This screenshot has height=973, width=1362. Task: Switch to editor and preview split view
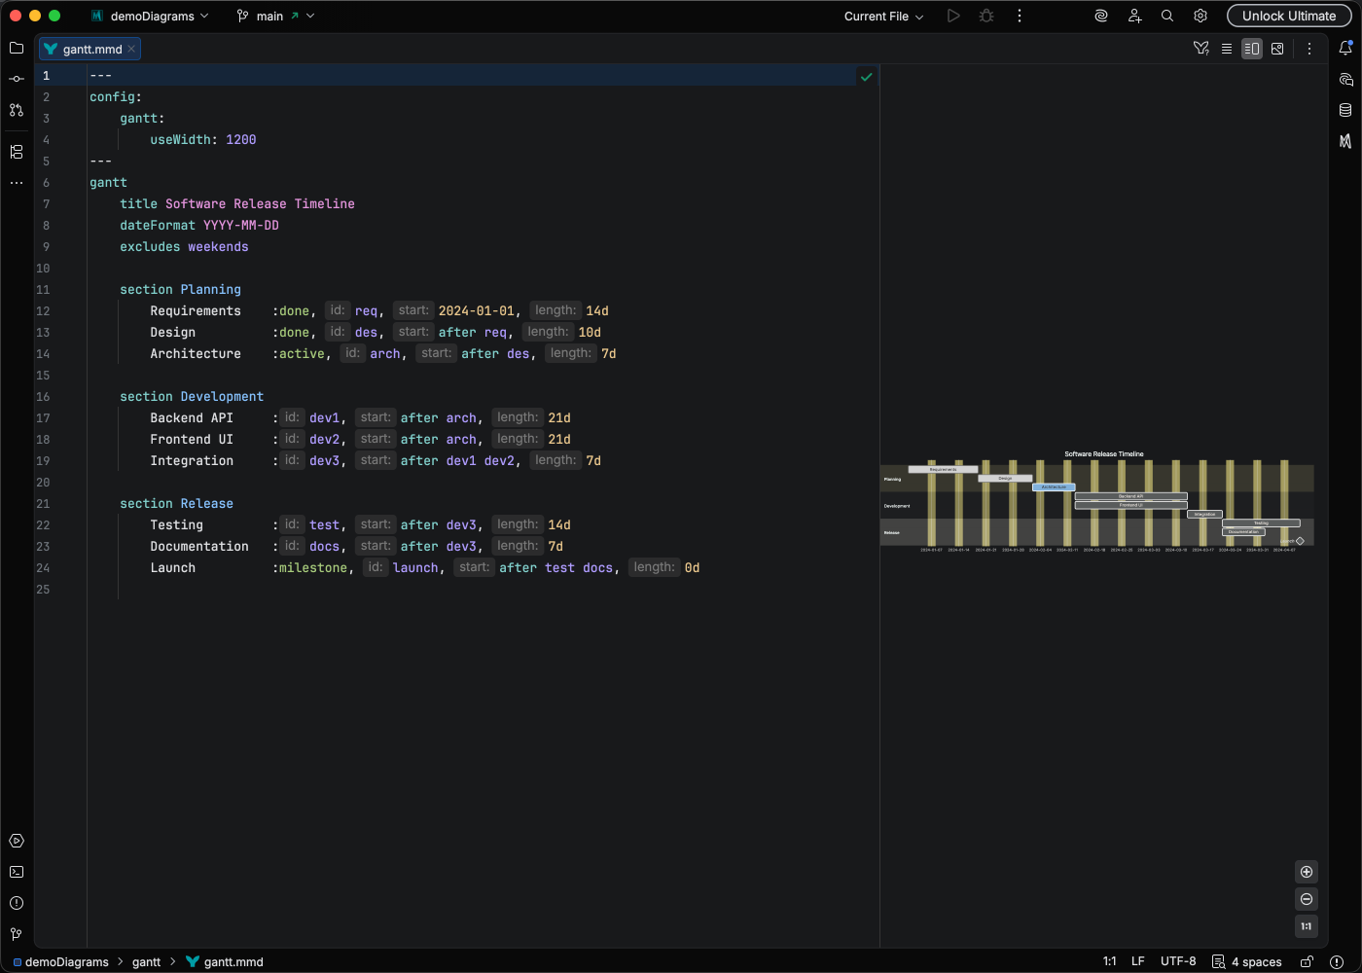point(1252,49)
